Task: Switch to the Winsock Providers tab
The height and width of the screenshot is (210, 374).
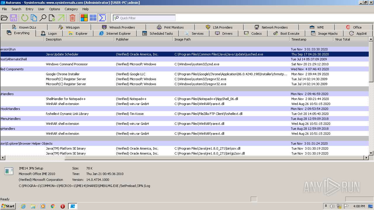Action: 118,27
